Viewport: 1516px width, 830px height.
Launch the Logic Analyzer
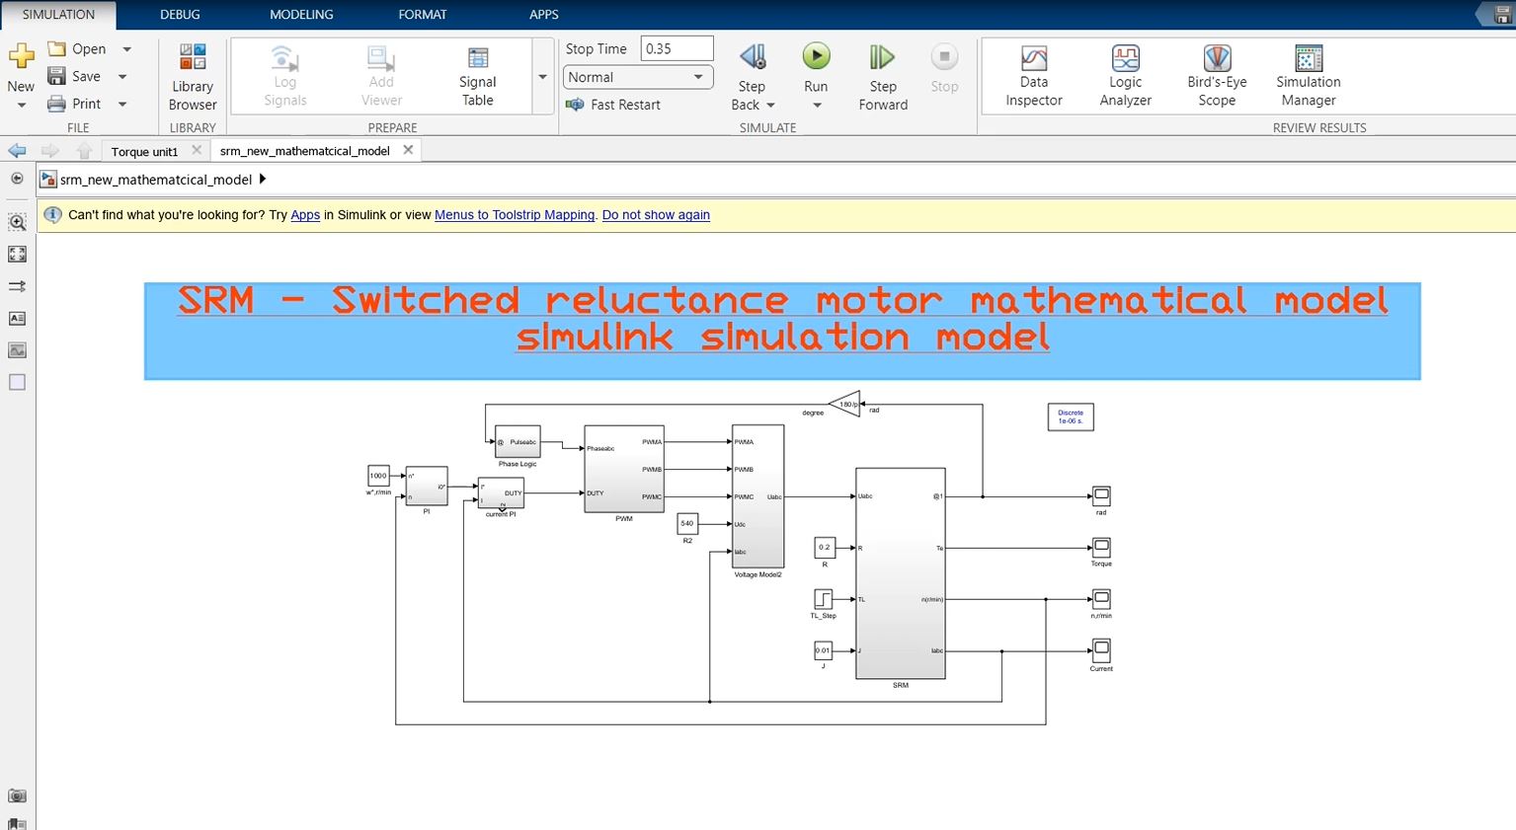coord(1125,75)
